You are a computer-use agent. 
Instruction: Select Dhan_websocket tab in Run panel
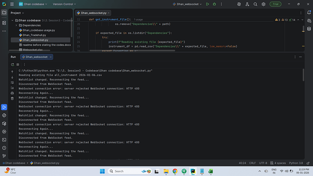(x=37, y=57)
